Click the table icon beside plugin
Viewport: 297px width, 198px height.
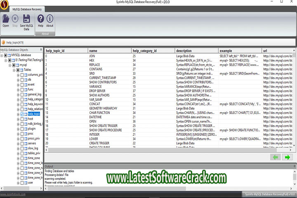(26, 129)
